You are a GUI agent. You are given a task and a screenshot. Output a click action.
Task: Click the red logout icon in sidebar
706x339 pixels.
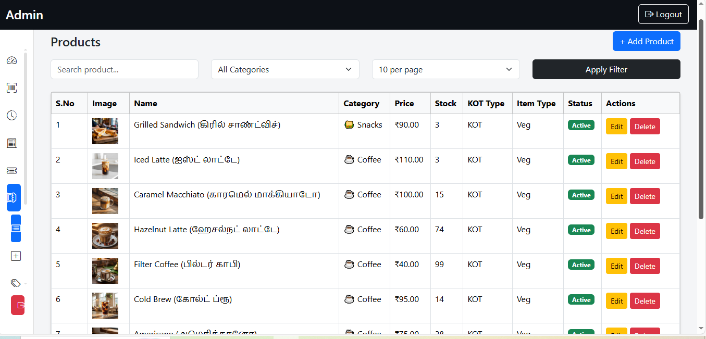(x=18, y=305)
